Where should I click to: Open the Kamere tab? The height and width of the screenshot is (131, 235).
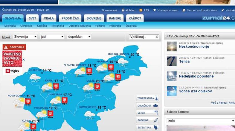(x=115, y=18)
